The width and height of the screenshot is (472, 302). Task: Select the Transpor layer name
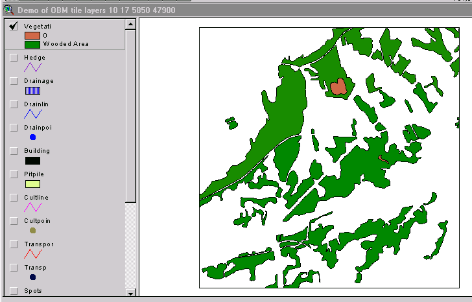39,244
